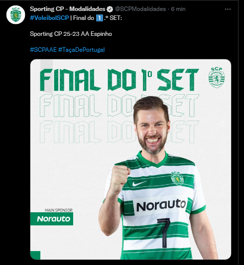
Task: Follow the #TaçaDePortugal hashtag
Action: [82, 50]
